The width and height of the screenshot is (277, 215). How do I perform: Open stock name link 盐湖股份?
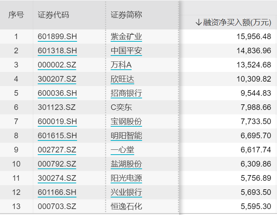[126, 164]
